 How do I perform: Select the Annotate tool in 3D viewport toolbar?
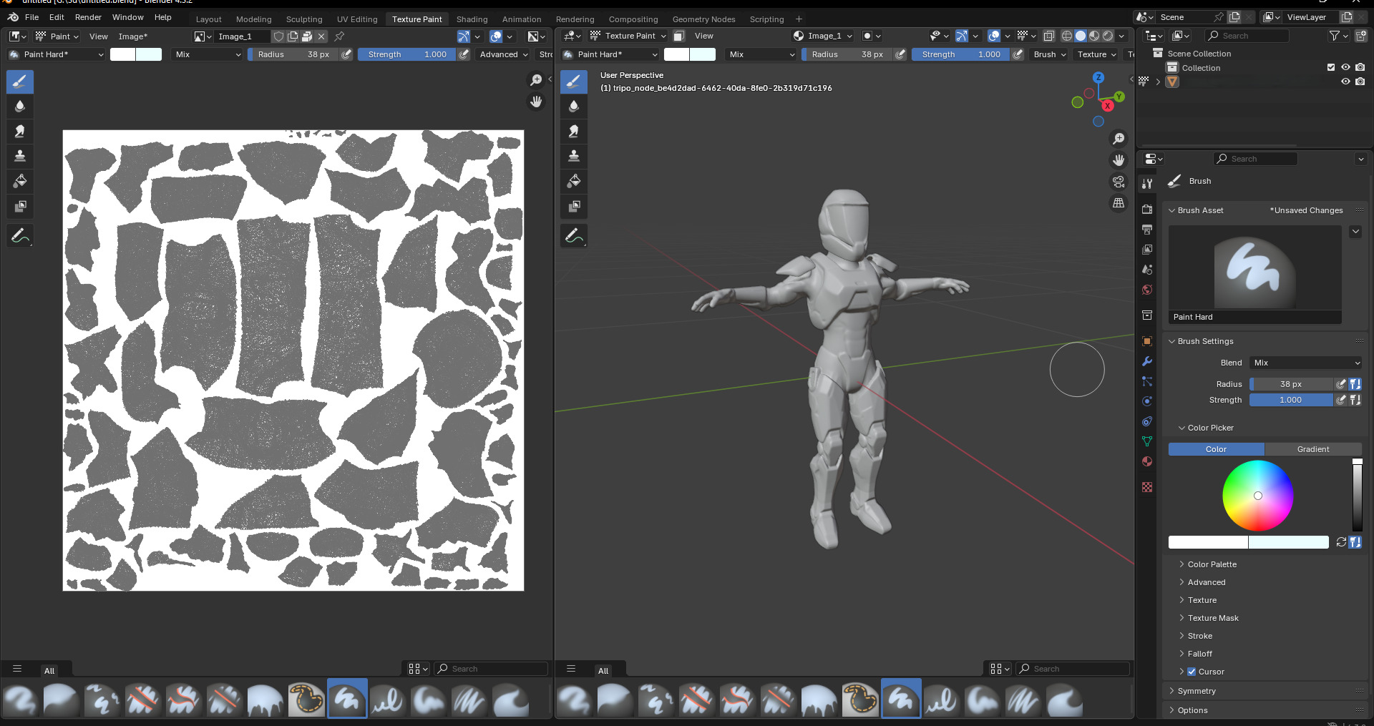click(573, 235)
